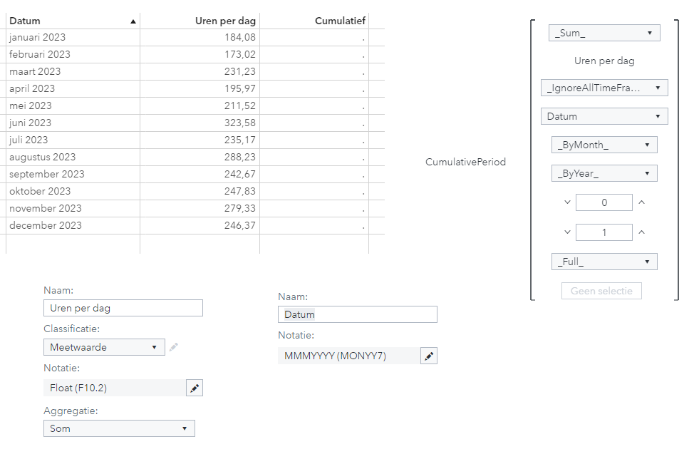The image size is (694, 464).
Task: Open the Datum dropdown in CumulativePeriod
Action: (x=604, y=116)
